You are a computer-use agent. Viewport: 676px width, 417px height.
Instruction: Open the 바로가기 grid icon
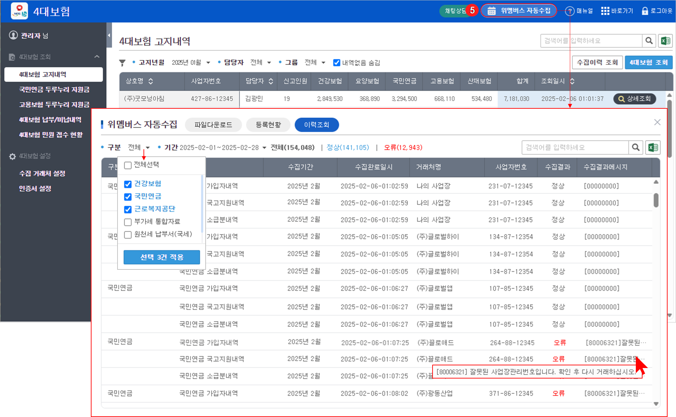click(x=605, y=11)
